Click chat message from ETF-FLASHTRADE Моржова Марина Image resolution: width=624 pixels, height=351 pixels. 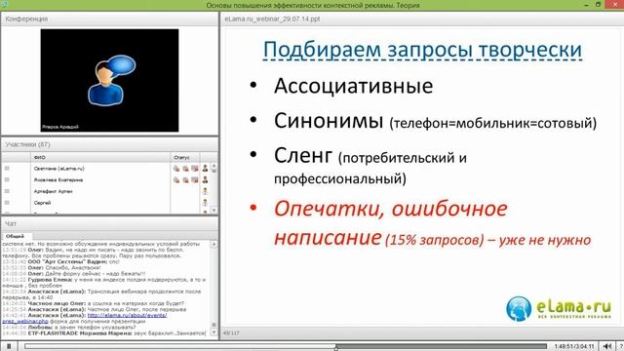(x=104, y=333)
